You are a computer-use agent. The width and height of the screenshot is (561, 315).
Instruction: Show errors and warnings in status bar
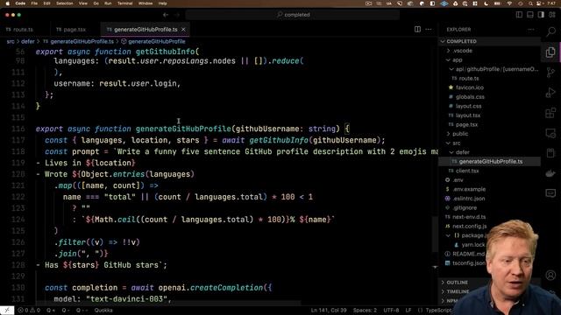29,311
